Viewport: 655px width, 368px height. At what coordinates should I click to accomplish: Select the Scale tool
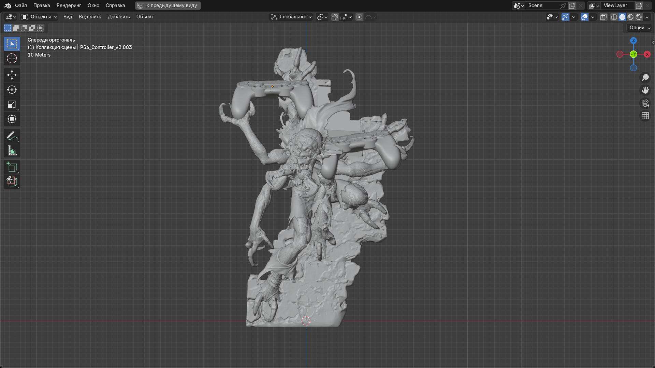pyautogui.click(x=12, y=104)
